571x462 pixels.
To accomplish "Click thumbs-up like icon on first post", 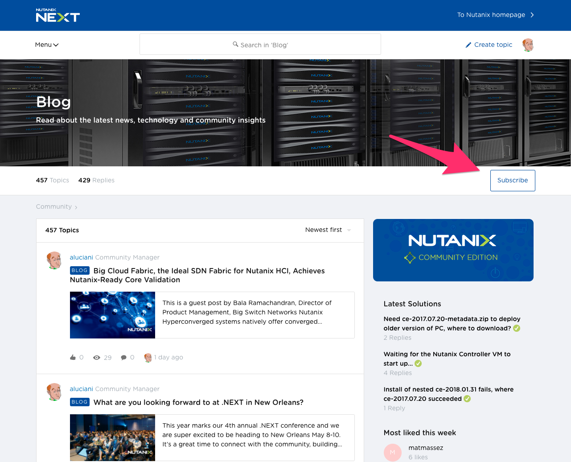I will click(x=73, y=357).
